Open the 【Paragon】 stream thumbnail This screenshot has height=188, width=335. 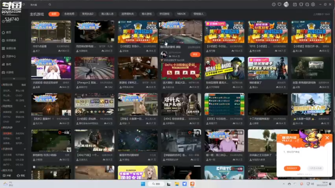click(95, 68)
